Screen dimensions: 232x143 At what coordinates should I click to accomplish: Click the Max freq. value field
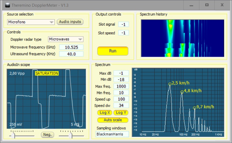[121, 86]
